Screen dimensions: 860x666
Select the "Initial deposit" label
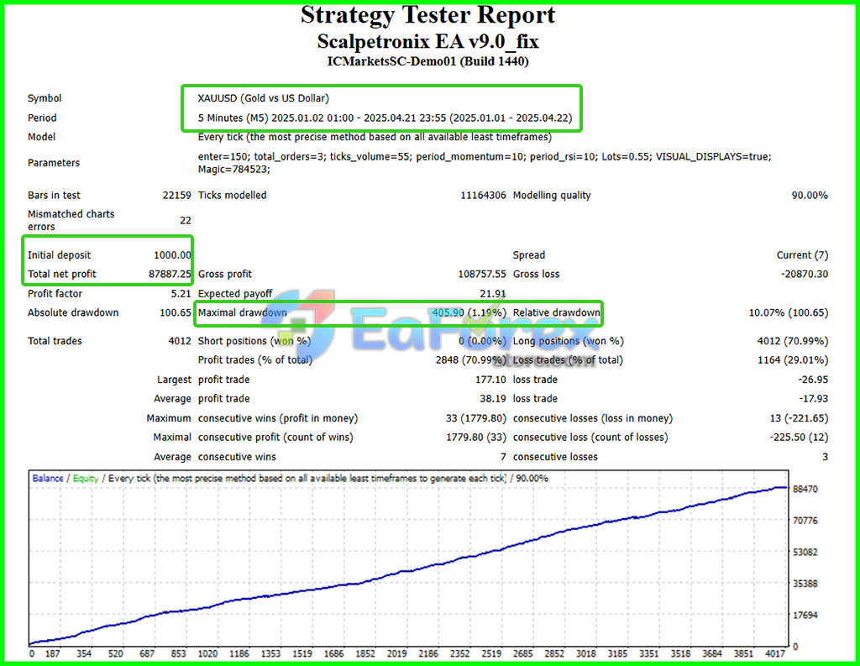60,255
